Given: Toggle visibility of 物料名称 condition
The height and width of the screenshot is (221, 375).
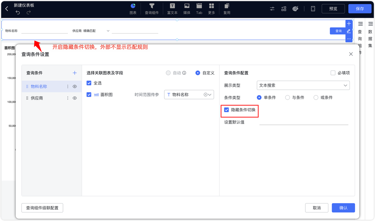Looking at the screenshot, I should 75,86.
